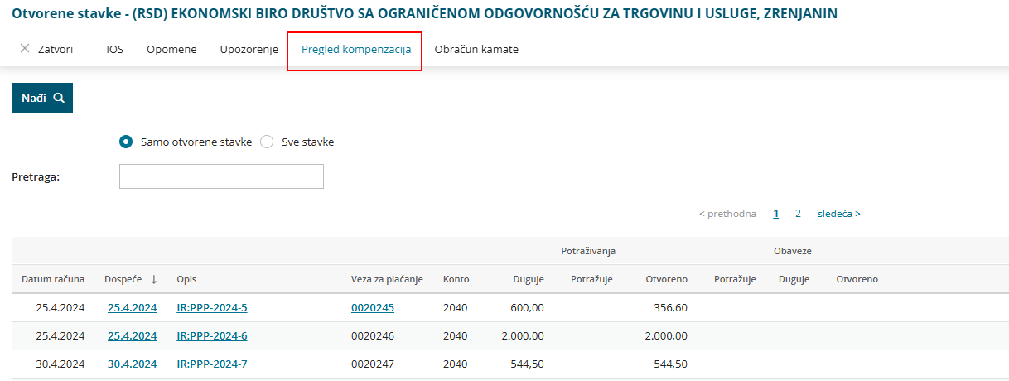Open Pregled kompenzacija
The width and height of the screenshot is (1009, 381).
356,49
